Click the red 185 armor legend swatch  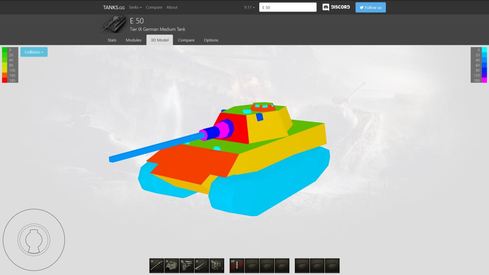[x=4, y=80]
